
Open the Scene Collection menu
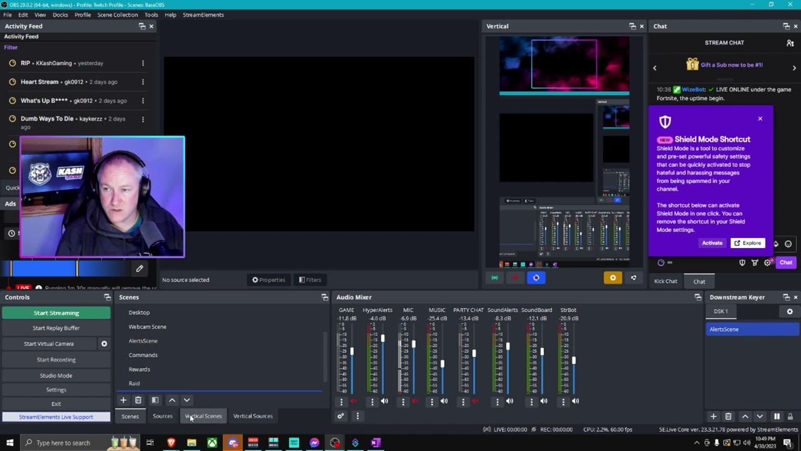pos(118,15)
